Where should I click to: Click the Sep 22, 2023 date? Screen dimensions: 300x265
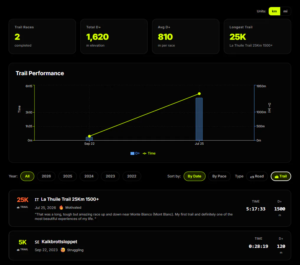pyautogui.click(x=46, y=250)
